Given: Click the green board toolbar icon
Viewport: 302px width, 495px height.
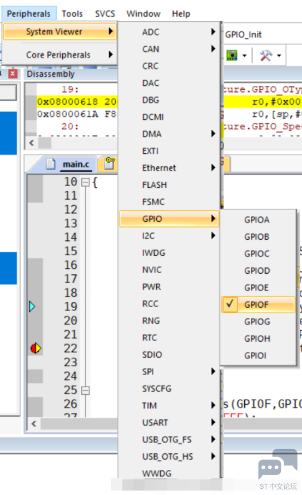Looking at the screenshot, I should click(x=232, y=55).
